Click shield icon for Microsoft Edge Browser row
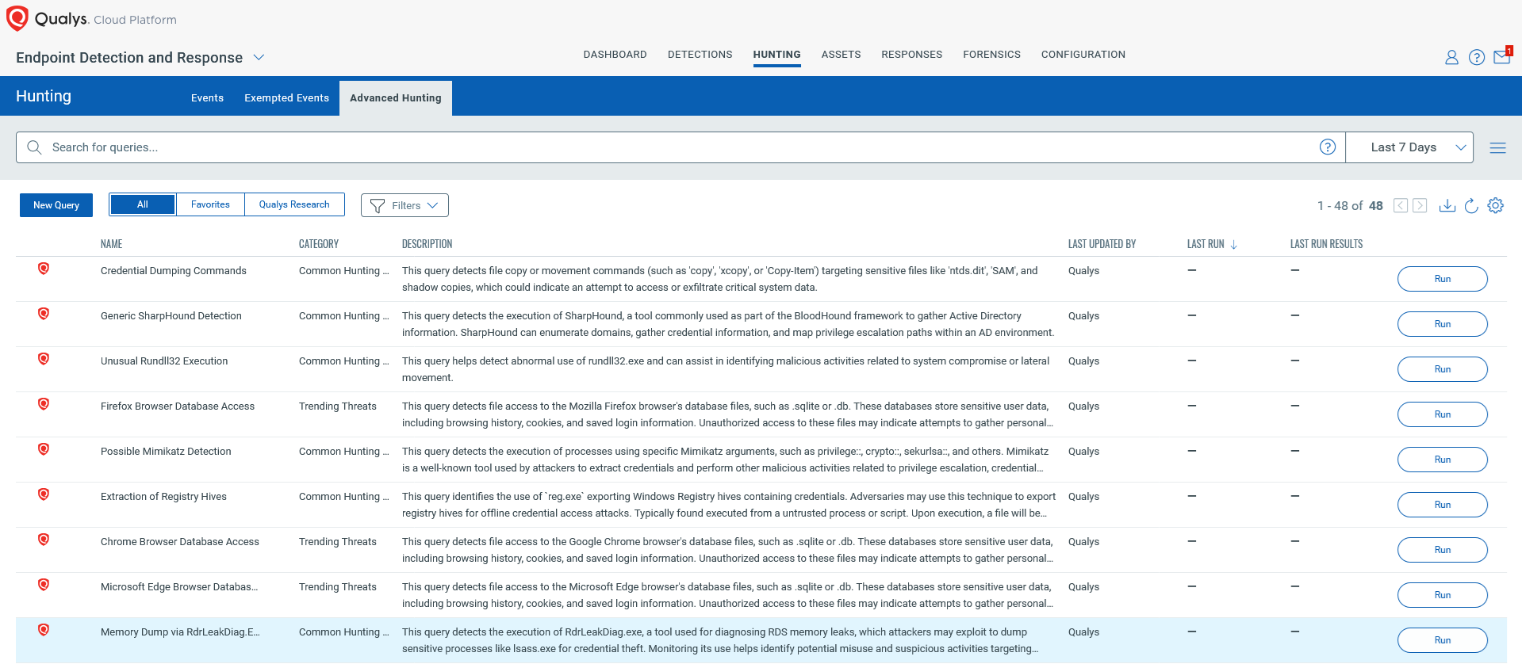The width and height of the screenshot is (1522, 664). tap(44, 585)
